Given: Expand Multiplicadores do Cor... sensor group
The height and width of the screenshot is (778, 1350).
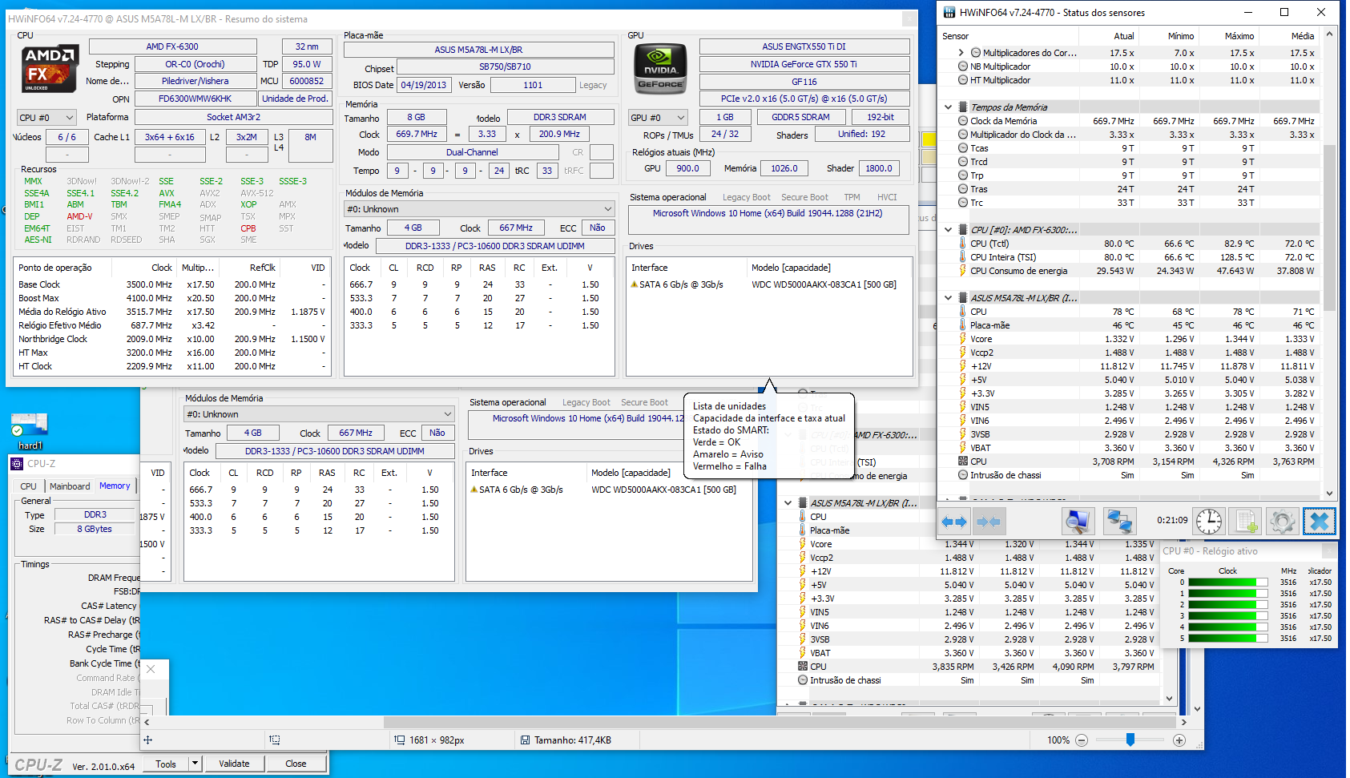Looking at the screenshot, I should (961, 53).
